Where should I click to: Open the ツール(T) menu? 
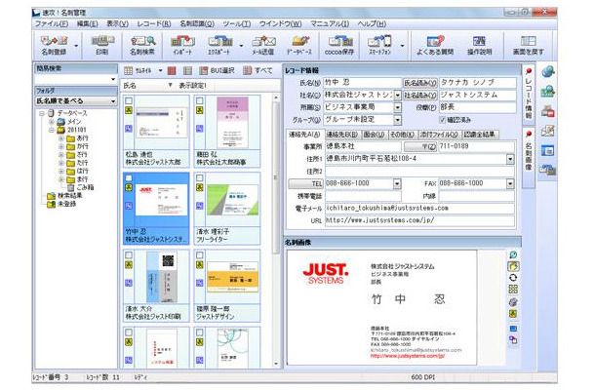pos(237,24)
